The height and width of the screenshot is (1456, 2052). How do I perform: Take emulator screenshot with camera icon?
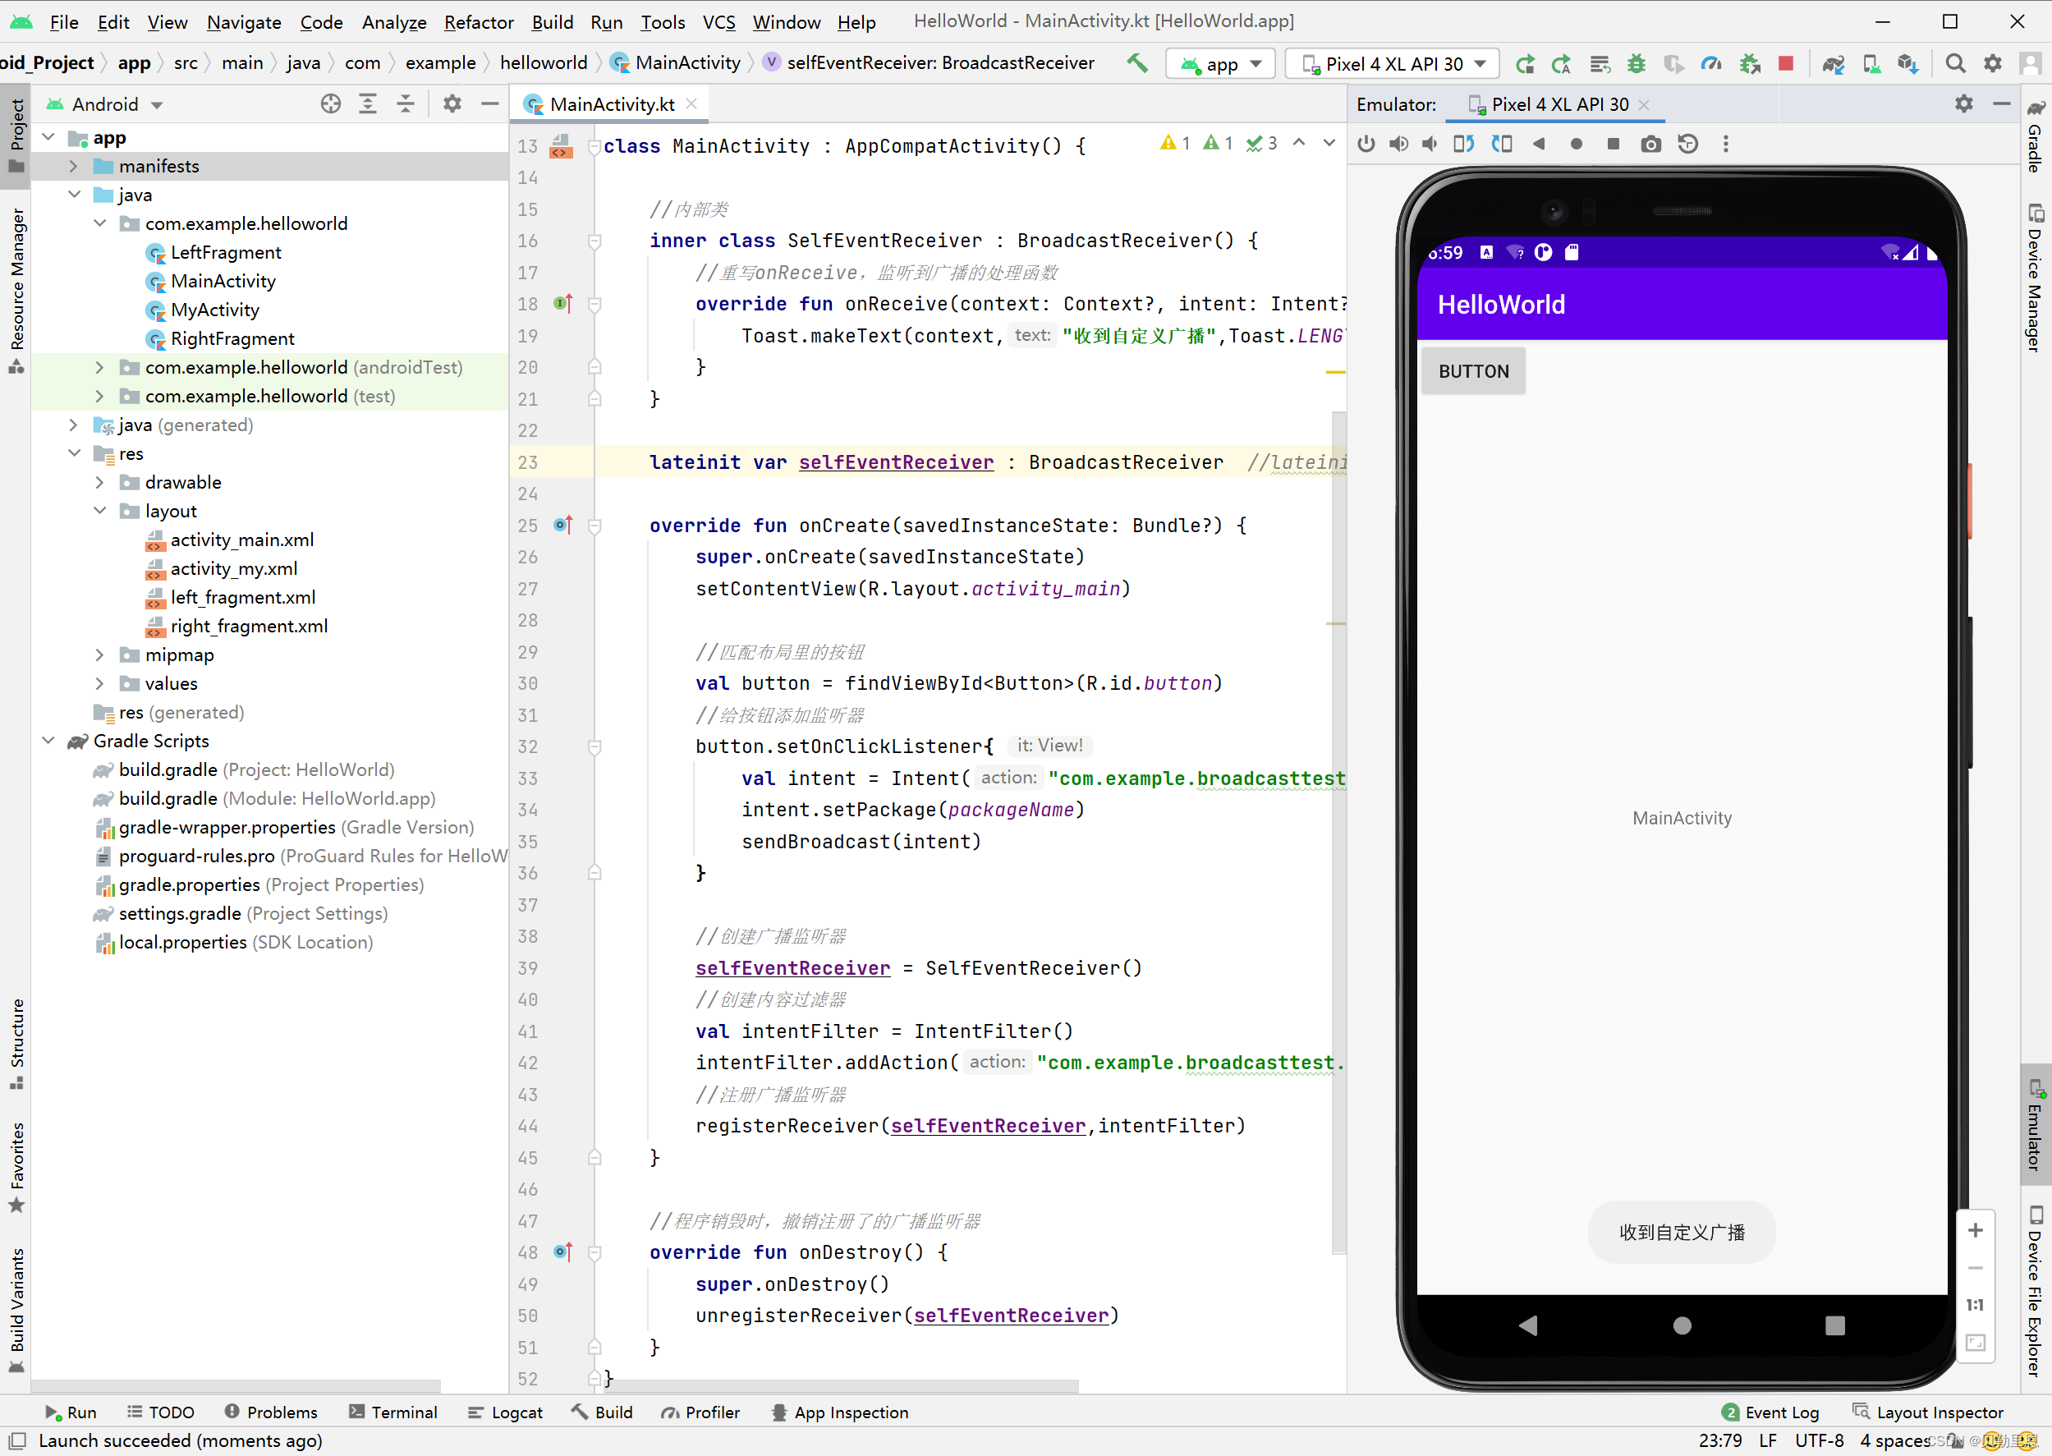tap(1650, 144)
